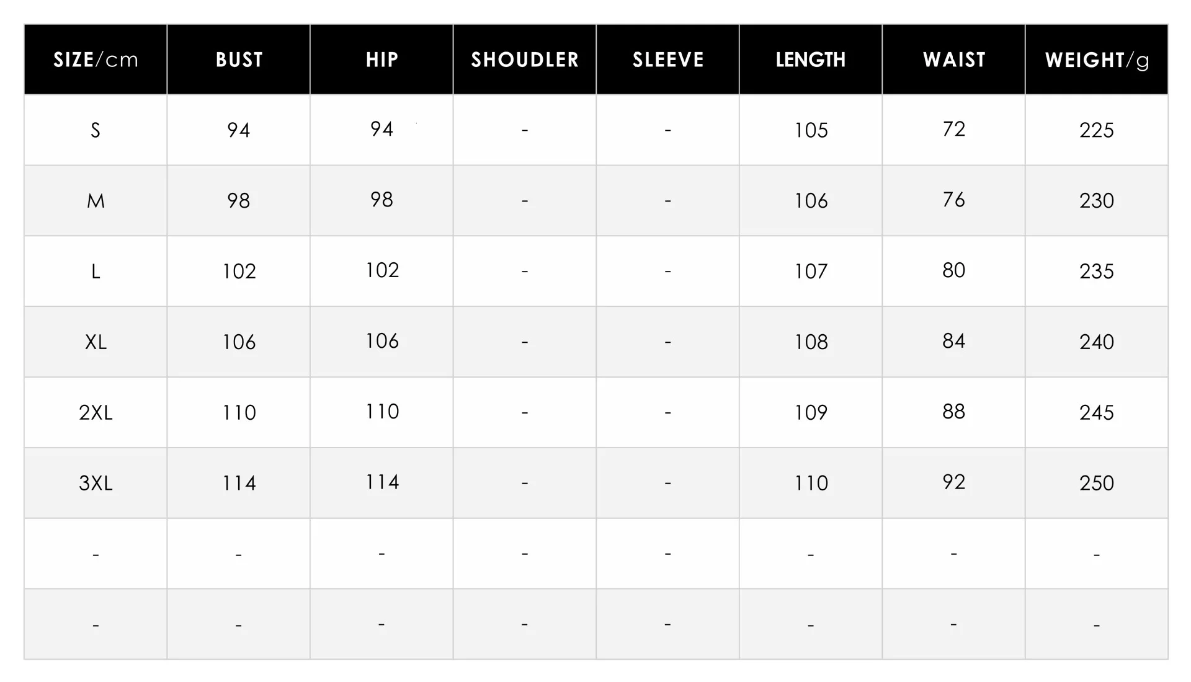The height and width of the screenshot is (682, 1191).
Task: Click the SIZE/cm header cell
Action: pos(96,60)
